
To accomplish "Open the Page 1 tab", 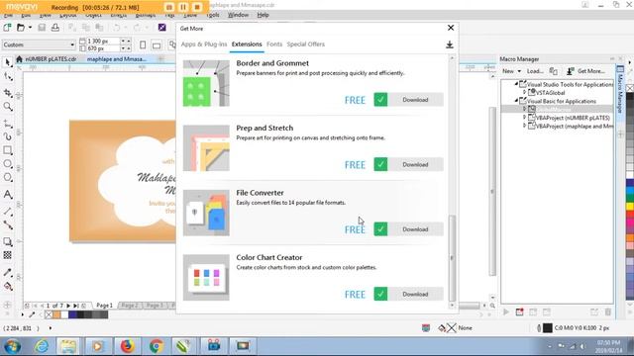I will point(104,306).
